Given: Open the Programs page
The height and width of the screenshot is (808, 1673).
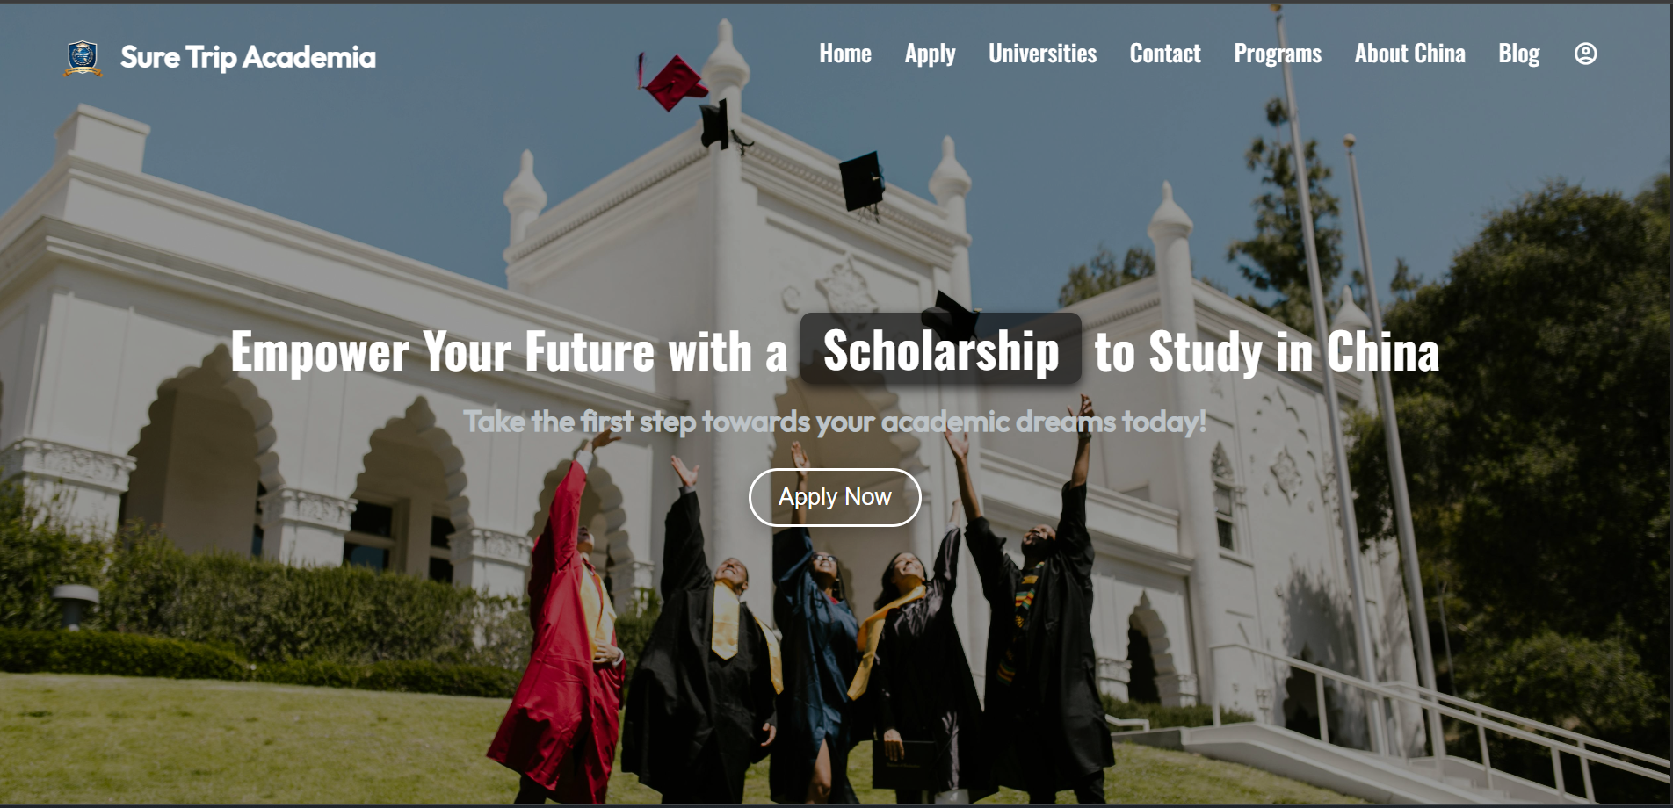Looking at the screenshot, I should [x=1278, y=54].
